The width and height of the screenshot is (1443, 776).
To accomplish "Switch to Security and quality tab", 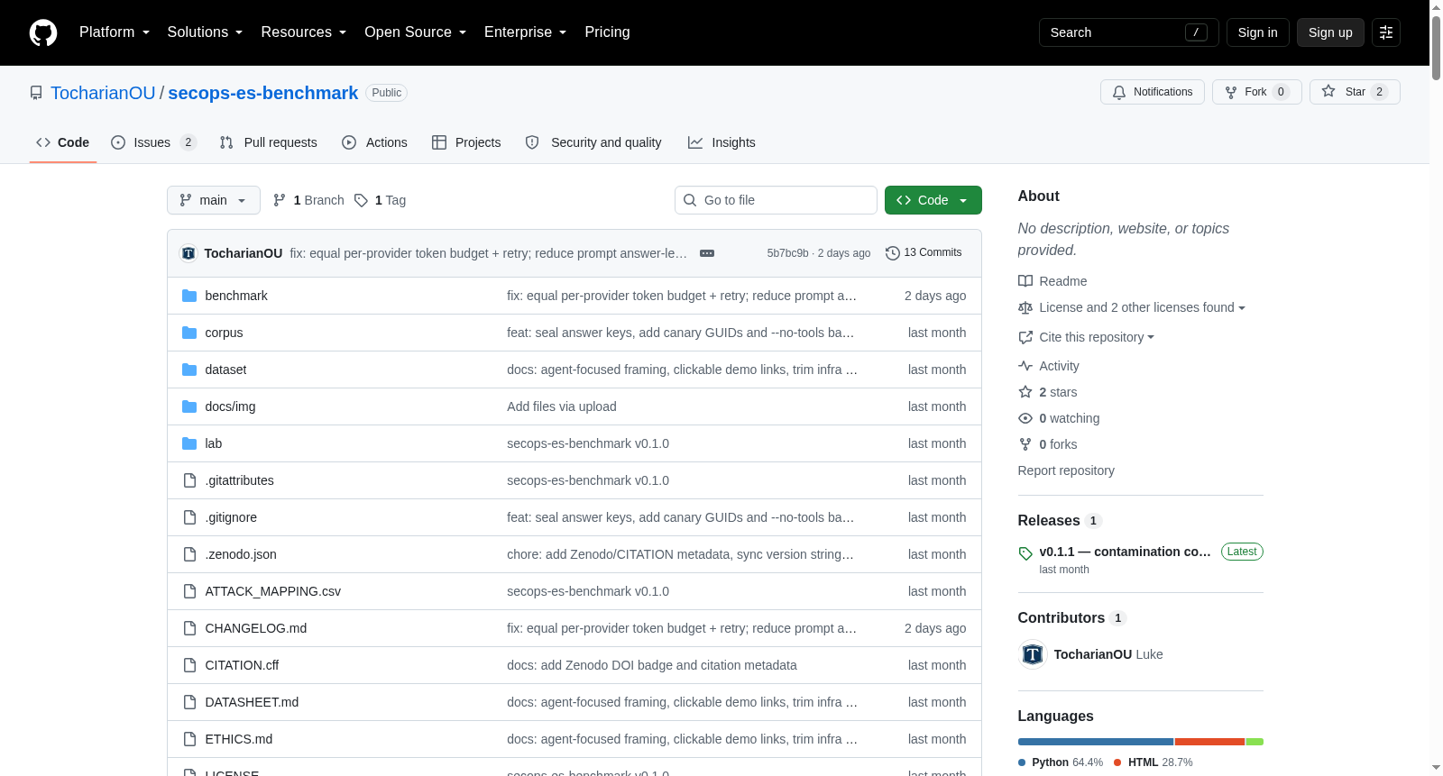I will click(593, 142).
